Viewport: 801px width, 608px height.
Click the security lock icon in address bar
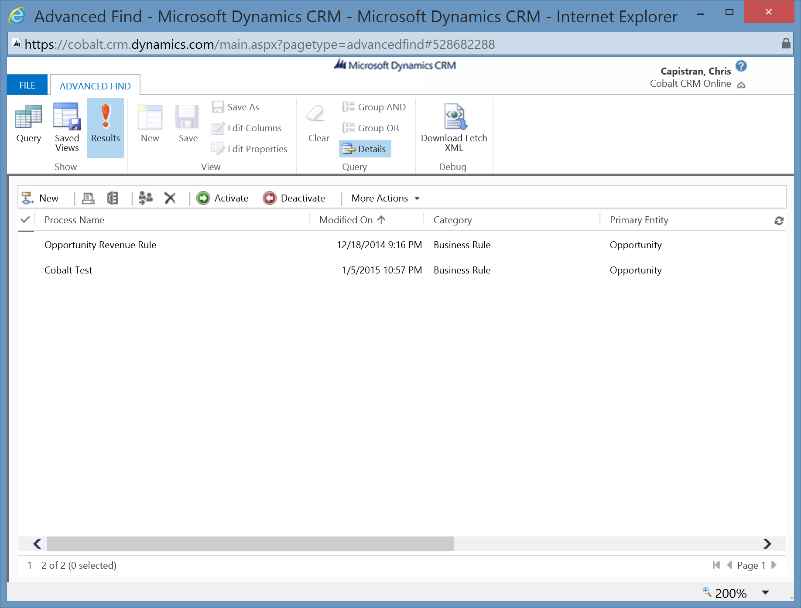[786, 43]
